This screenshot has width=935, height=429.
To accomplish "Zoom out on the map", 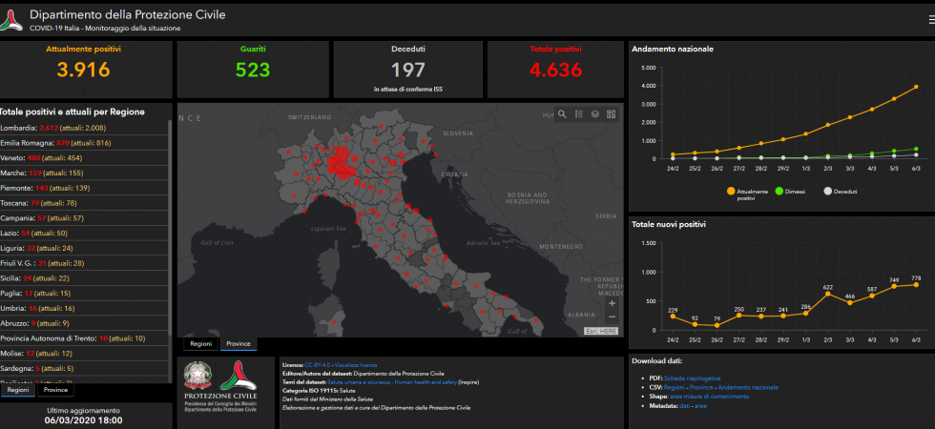I will point(612,317).
